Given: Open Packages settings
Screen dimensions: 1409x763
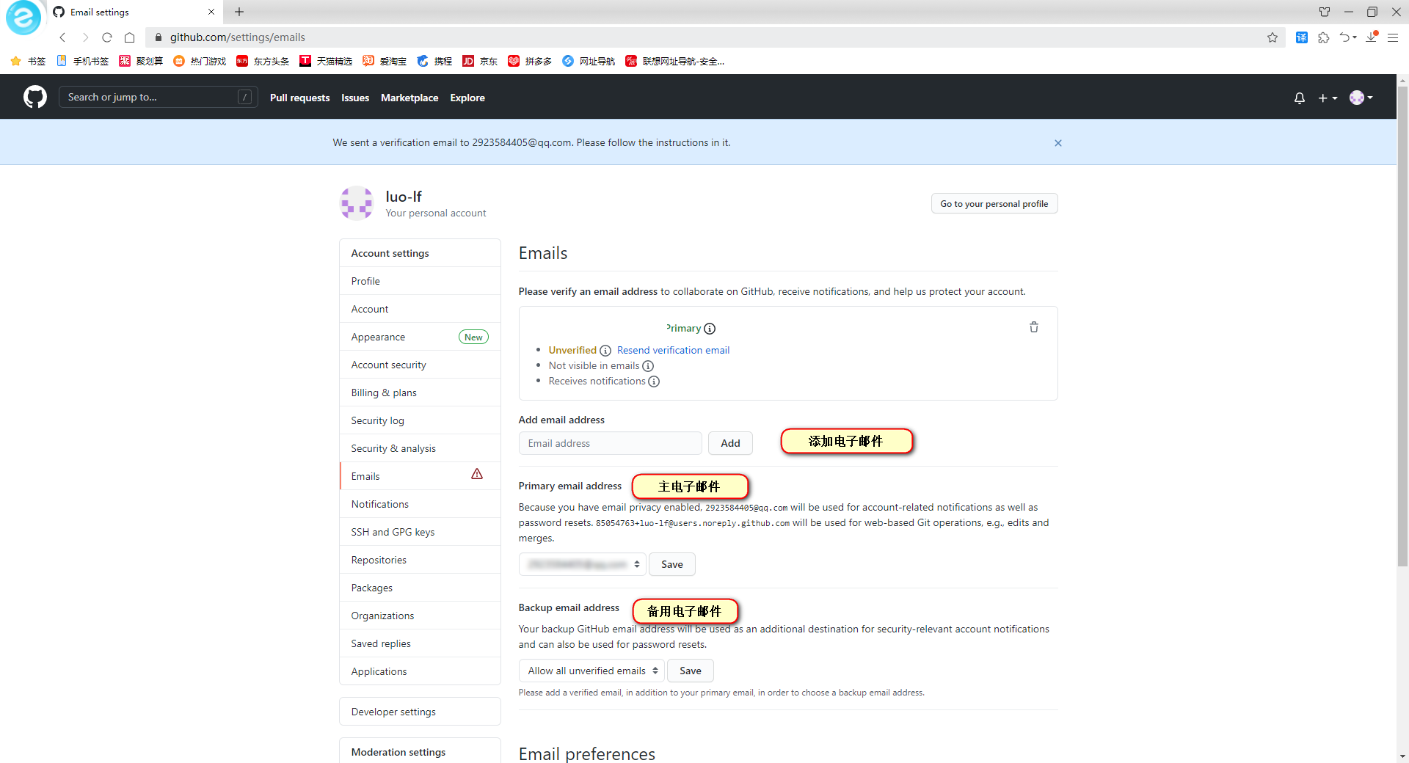Looking at the screenshot, I should (420, 588).
